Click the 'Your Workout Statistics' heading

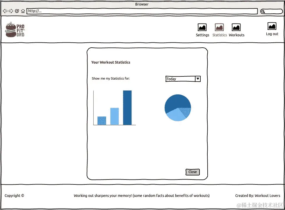click(x=111, y=62)
